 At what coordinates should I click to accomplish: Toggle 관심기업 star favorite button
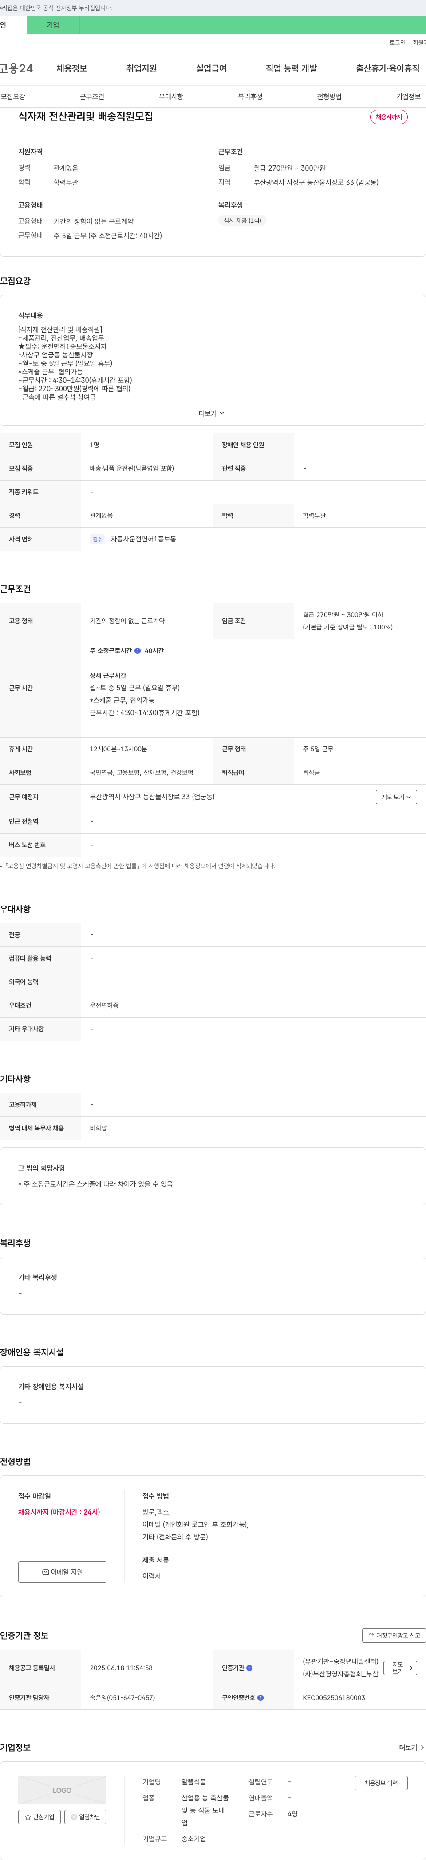[39, 1817]
